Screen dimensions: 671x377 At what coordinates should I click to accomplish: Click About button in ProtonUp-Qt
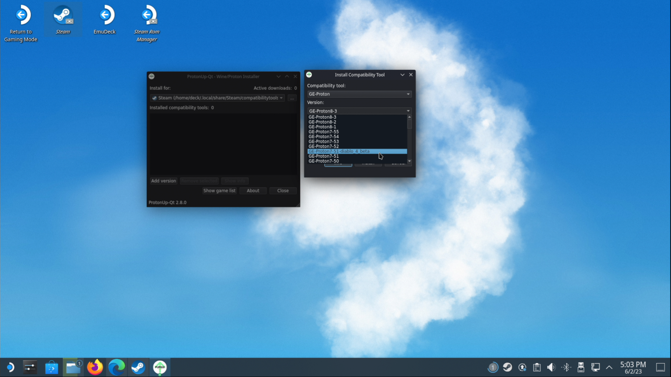coord(253,191)
